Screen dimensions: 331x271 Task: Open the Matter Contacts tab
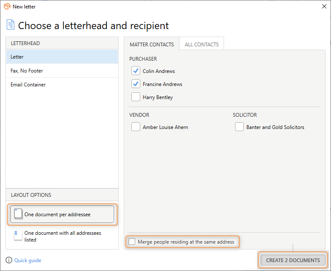[x=152, y=44]
